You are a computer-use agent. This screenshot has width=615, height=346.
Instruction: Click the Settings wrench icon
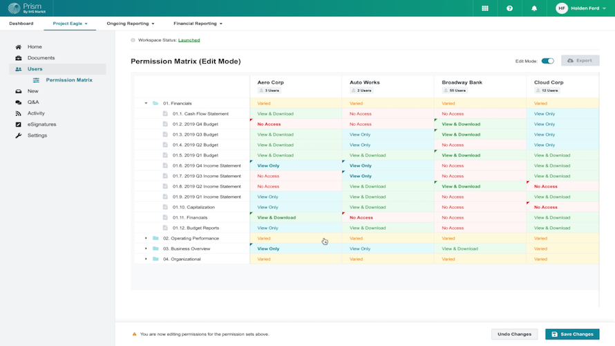(19, 135)
